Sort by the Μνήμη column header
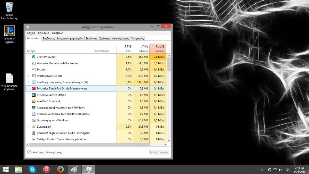Viewport: 309px width, 174px height. tap(141, 48)
